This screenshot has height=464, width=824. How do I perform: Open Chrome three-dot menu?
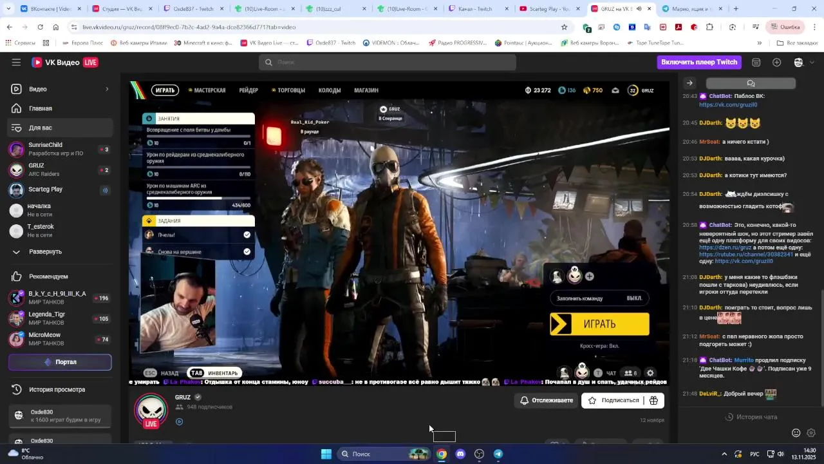814,27
